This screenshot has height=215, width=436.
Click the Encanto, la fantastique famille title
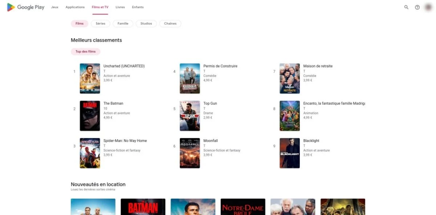click(x=334, y=103)
